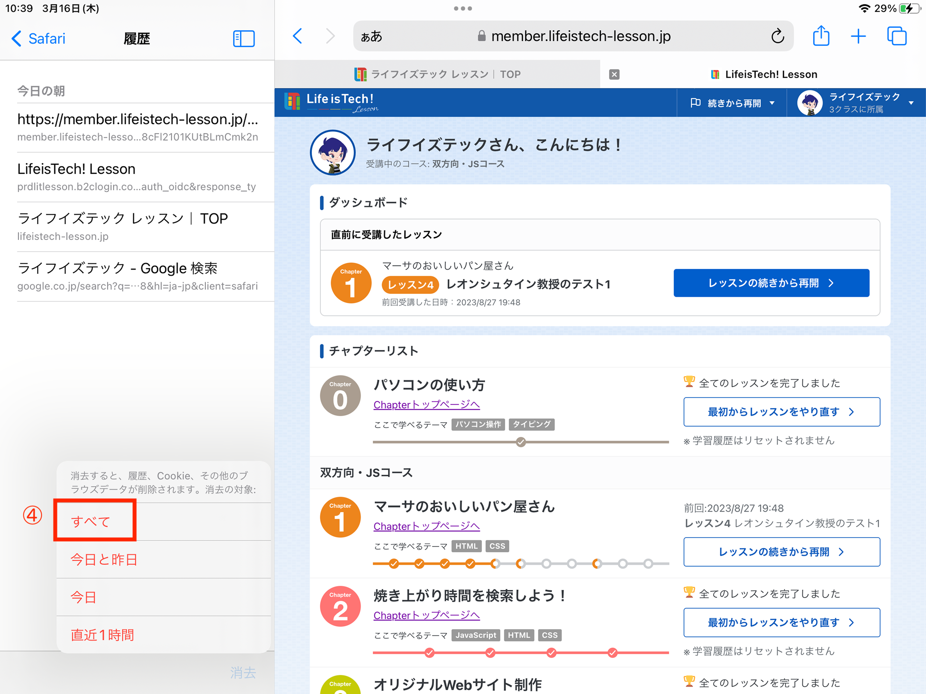This screenshot has width=926, height=694.
Task: Choose 今日と昨日 clear option
Action: coord(164,559)
